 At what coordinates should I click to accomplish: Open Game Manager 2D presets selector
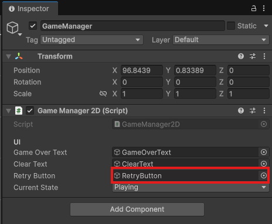[253, 111]
